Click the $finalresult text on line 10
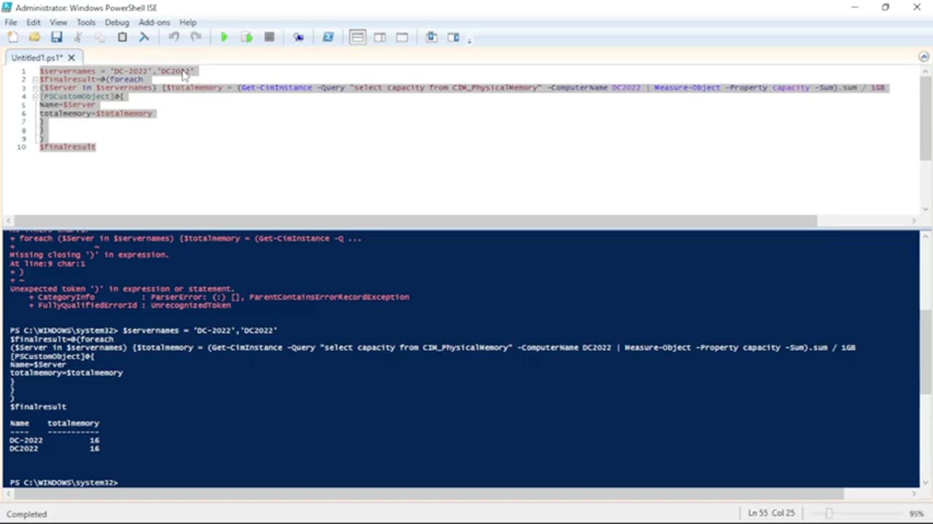The height and width of the screenshot is (524, 933). tap(68, 147)
